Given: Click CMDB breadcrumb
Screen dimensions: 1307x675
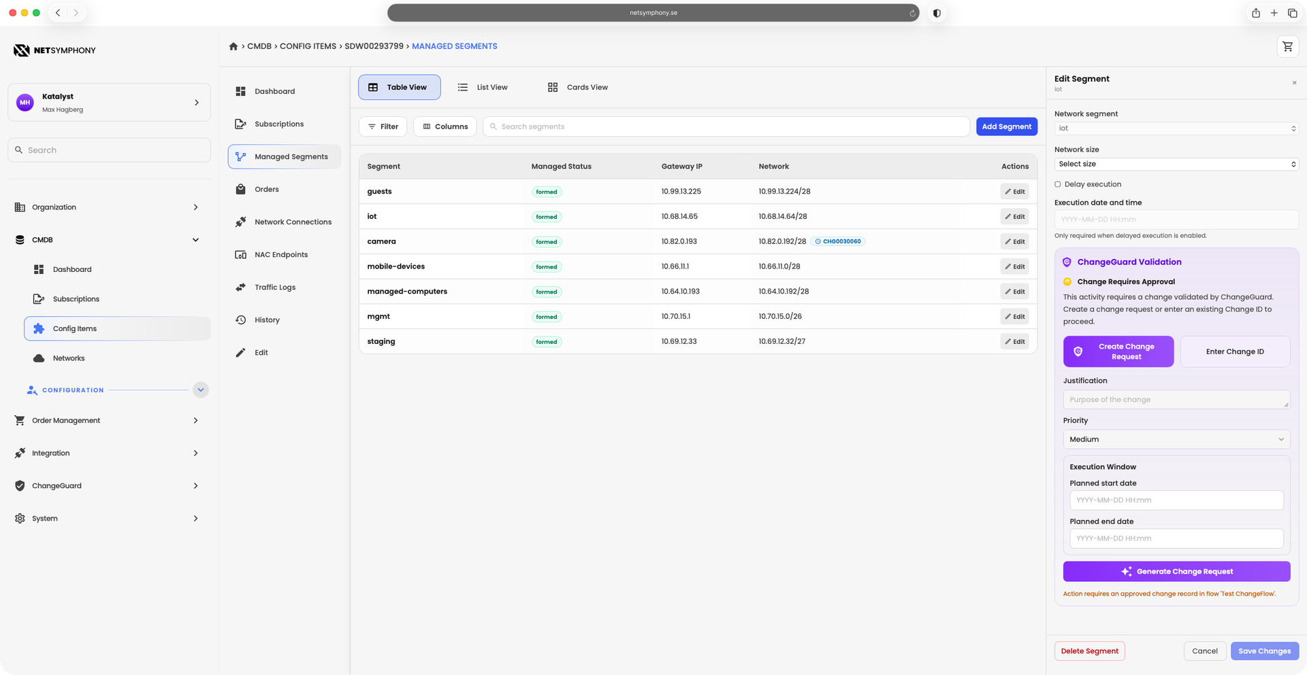Looking at the screenshot, I should 259,46.
